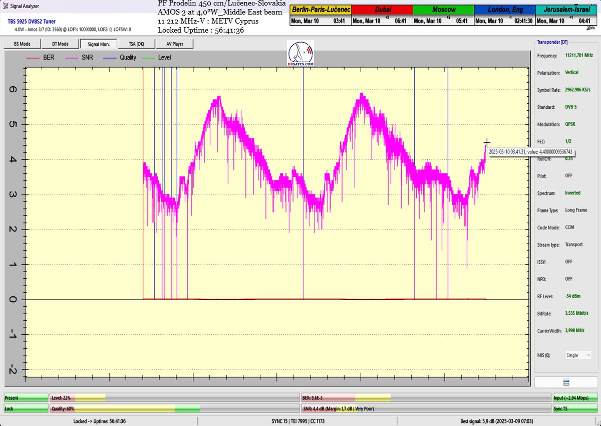Screen dimensions: 601x426
Task: Select the Signal Mon. tab
Action: pyautogui.click(x=98, y=44)
